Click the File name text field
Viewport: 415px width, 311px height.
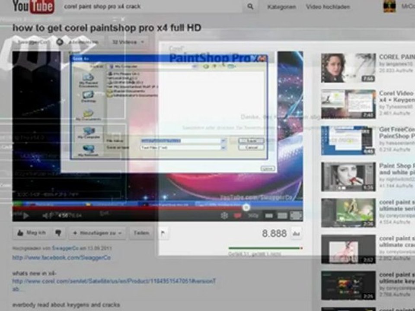[181, 141]
